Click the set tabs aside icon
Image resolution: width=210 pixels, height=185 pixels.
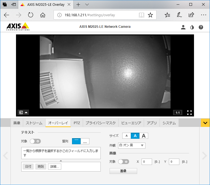pos(14,4)
